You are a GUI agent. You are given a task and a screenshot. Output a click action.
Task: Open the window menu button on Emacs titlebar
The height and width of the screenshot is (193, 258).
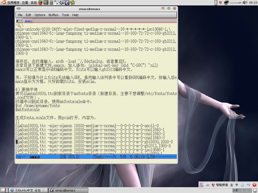(x=19, y=9)
